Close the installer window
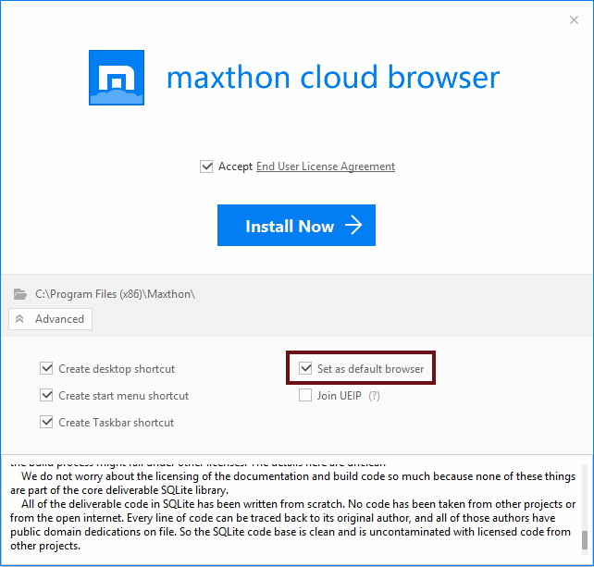Image resolution: width=594 pixels, height=567 pixels. 574,20
